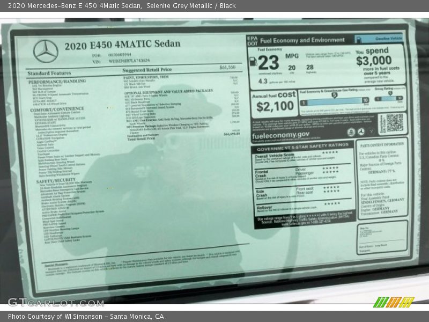Click the smog rating bar
429x322 pixels.
pos(389,99)
